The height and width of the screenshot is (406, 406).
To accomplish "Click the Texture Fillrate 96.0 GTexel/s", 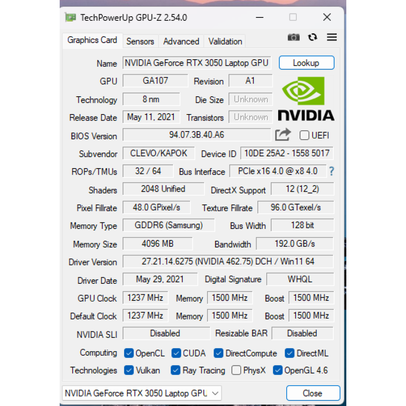I will [x=296, y=207].
